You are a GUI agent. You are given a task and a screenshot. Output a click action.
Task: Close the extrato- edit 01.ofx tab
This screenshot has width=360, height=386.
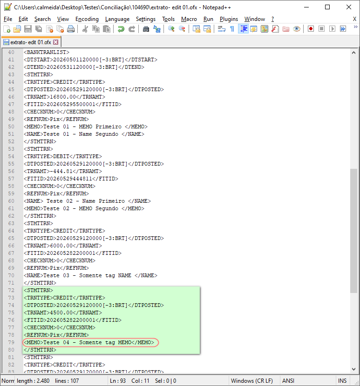tap(56, 42)
